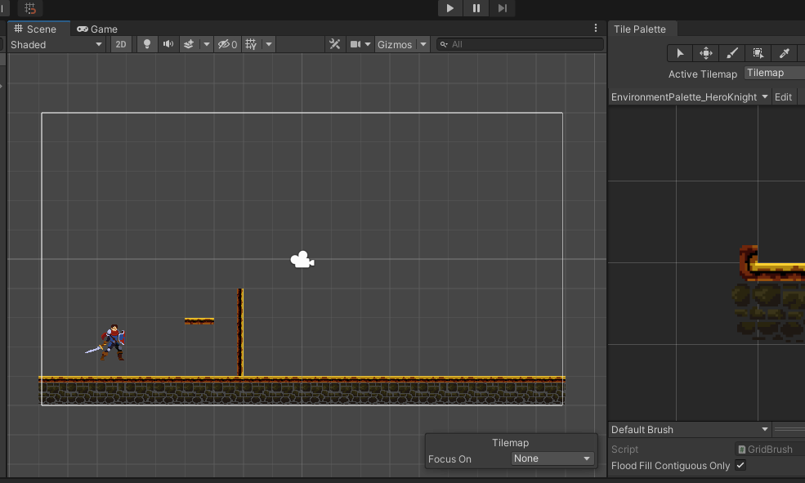The image size is (805, 483).
Task: Switch to the Scene tab
Action: point(35,29)
